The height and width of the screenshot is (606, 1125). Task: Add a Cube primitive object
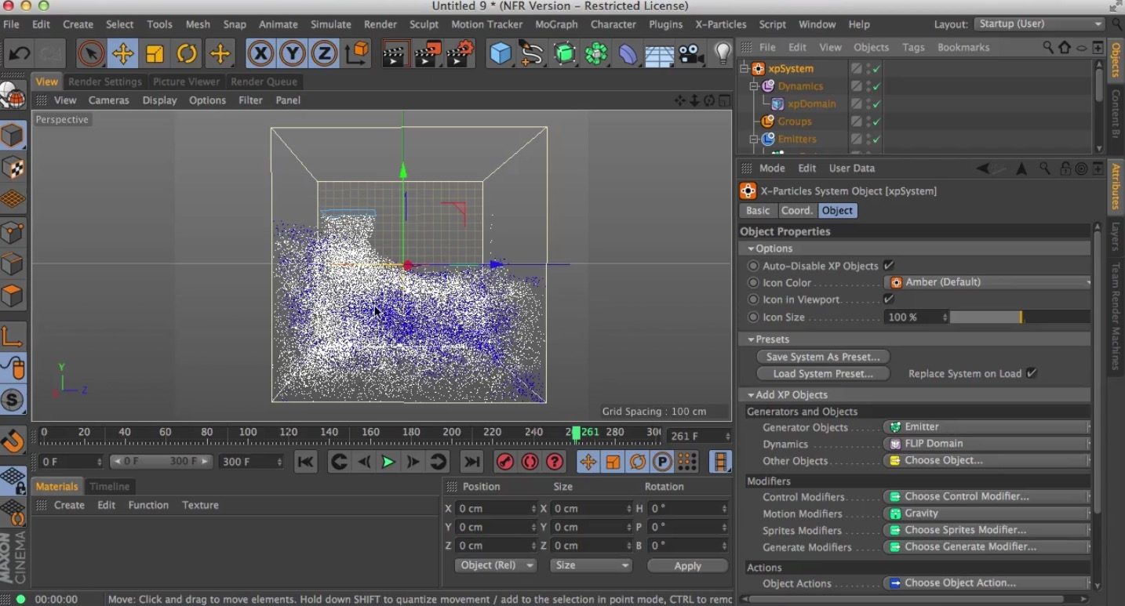pyautogui.click(x=500, y=53)
